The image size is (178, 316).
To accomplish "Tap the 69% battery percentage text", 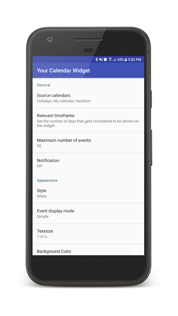I will [121, 59].
